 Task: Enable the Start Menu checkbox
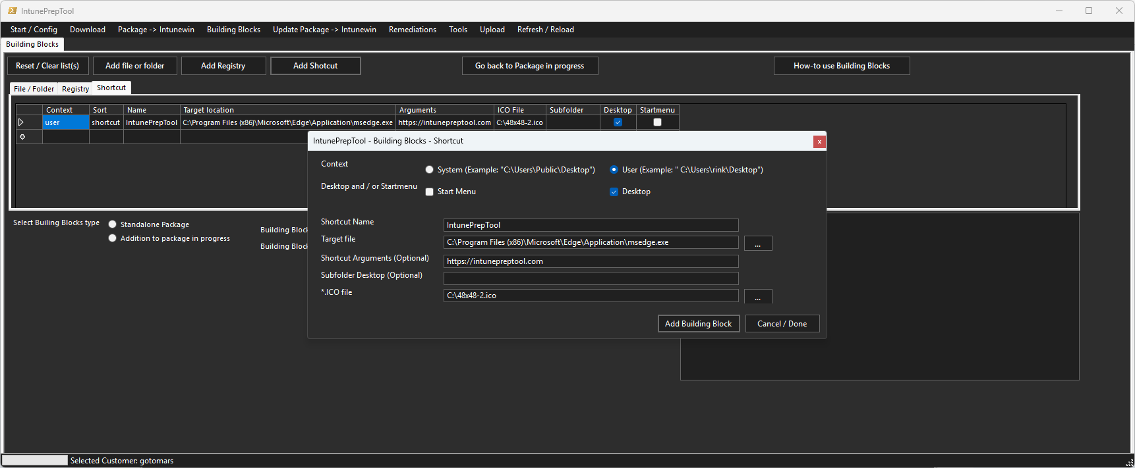click(430, 192)
